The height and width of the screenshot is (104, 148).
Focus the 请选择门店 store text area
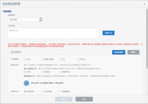(x=53, y=33)
